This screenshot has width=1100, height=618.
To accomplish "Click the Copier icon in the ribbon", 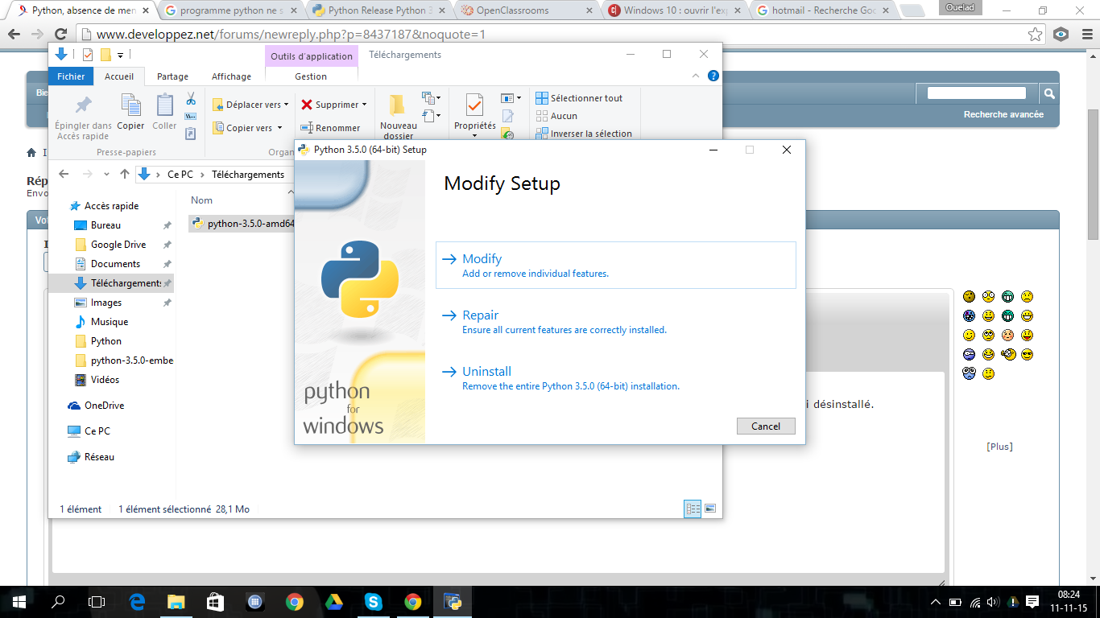I will click(x=130, y=106).
